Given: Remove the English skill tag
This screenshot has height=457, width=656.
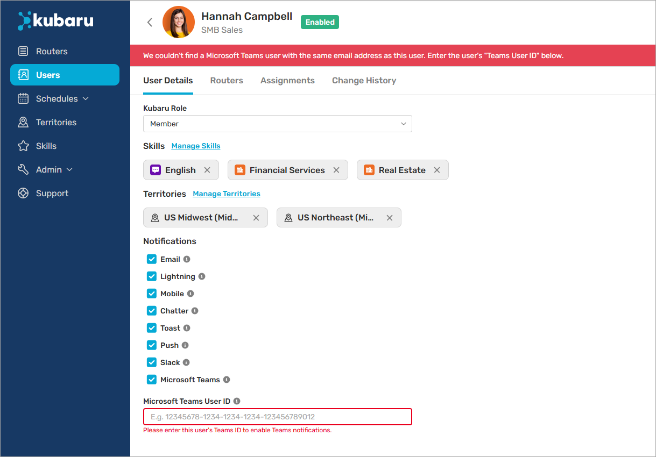Looking at the screenshot, I should [x=207, y=170].
